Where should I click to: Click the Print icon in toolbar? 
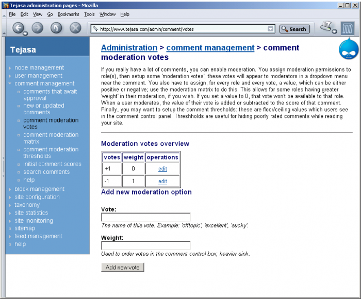(325, 26)
